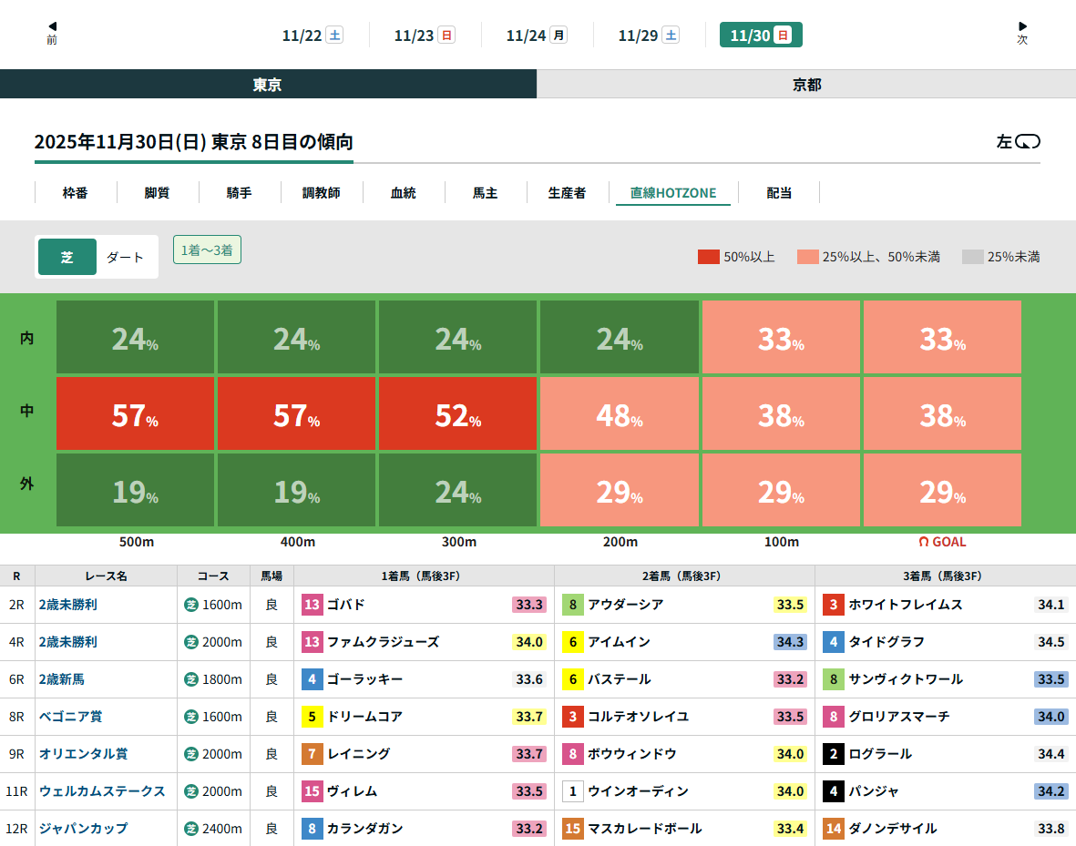This screenshot has height=846, width=1076.
Task: Click the previous arrow labeled 前
Action: 52,33
